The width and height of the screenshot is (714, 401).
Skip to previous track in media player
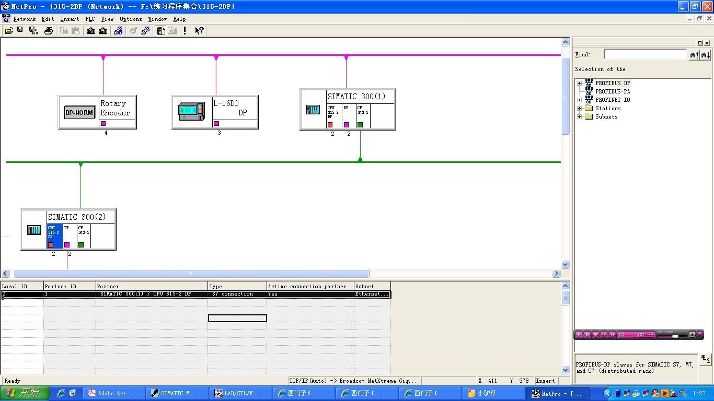tap(604, 334)
